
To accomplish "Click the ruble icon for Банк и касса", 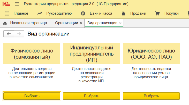I will tap(83, 13).
